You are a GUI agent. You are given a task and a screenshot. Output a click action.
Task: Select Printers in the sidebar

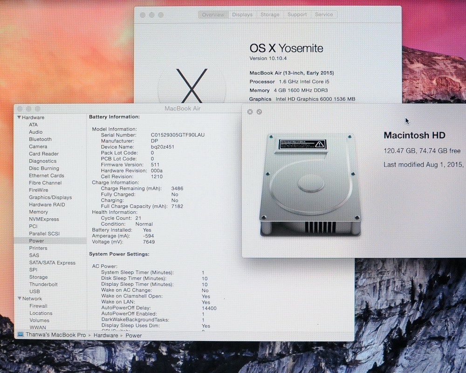[x=38, y=248]
